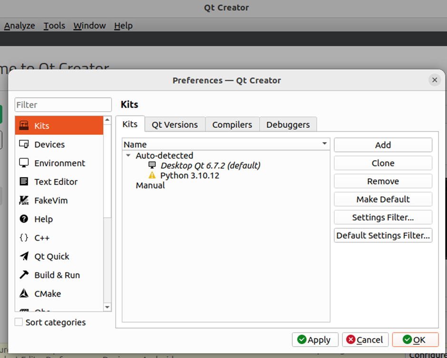447x358 pixels.
Task: Click the Devices icon in category list
Action: click(x=24, y=144)
